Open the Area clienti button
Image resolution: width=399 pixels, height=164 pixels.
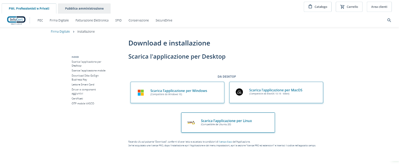[379, 7]
